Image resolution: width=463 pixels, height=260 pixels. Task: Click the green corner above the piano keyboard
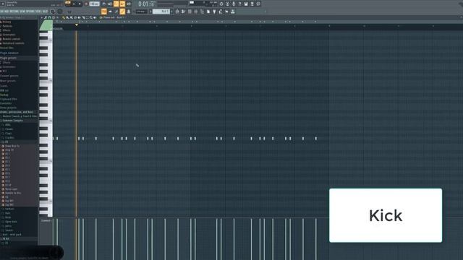[46, 25]
